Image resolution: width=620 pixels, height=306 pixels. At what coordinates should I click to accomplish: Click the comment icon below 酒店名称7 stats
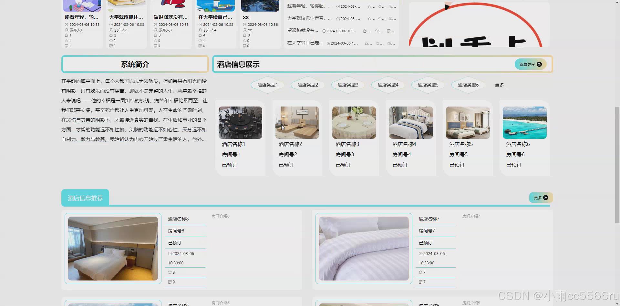point(420,282)
